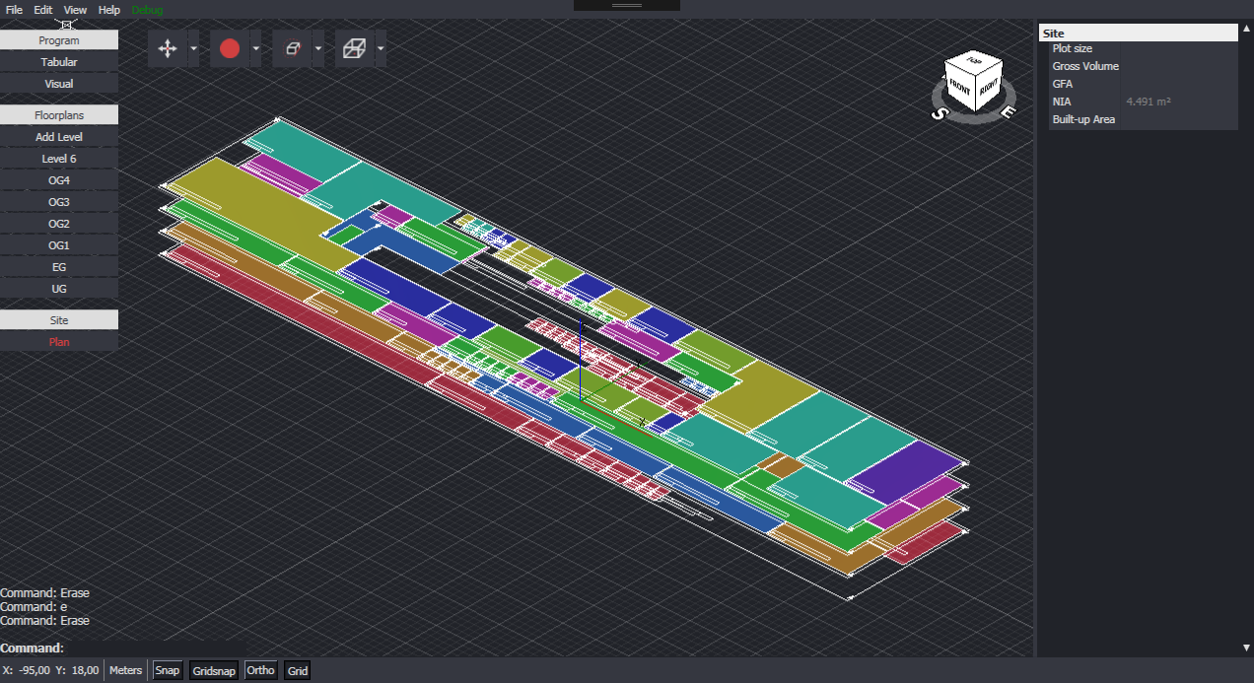Click the Floorplans section header

click(x=59, y=115)
